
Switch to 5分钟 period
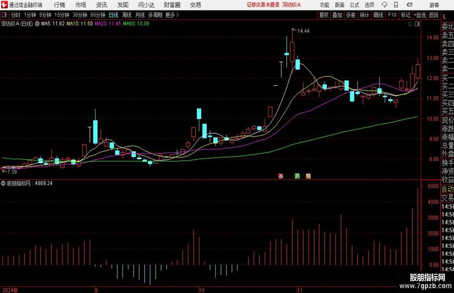[45, 15]
